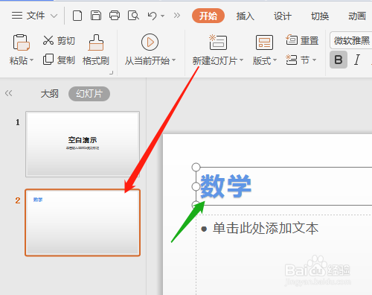The width and height of the screenshot is (372, 295).
Task: Expand the 新建幻灯片 dropdown arrow
Action: point(241,60)
